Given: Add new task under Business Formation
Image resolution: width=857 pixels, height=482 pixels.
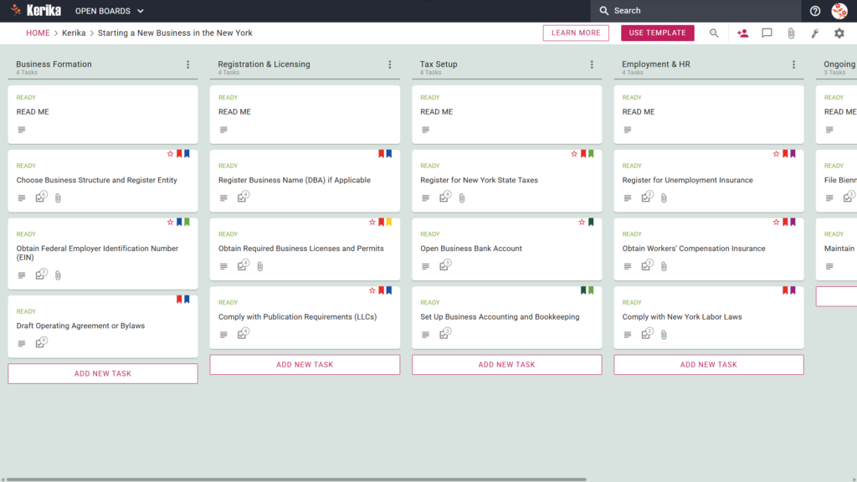Looking at the screenshot, I should coord(103,374).
